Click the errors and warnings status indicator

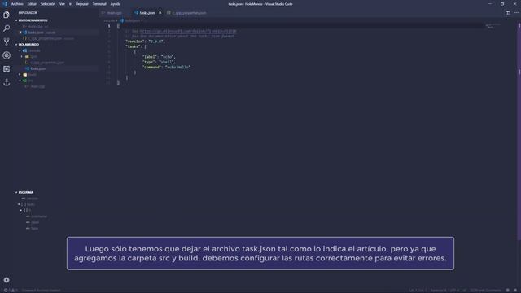(11, 291)
